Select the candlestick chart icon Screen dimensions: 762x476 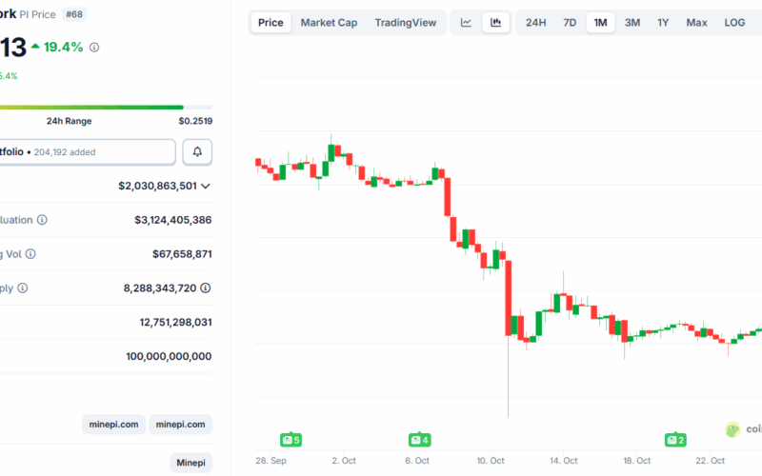[x=495, y=22]
